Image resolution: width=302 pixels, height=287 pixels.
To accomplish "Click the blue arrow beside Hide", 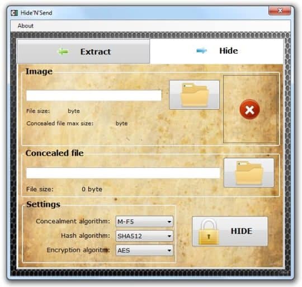I will (x=202, y=51).
